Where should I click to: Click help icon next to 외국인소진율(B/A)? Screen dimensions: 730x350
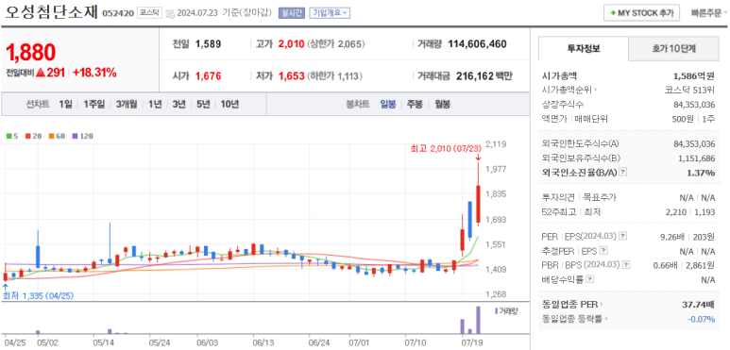[x=623, y=173]
